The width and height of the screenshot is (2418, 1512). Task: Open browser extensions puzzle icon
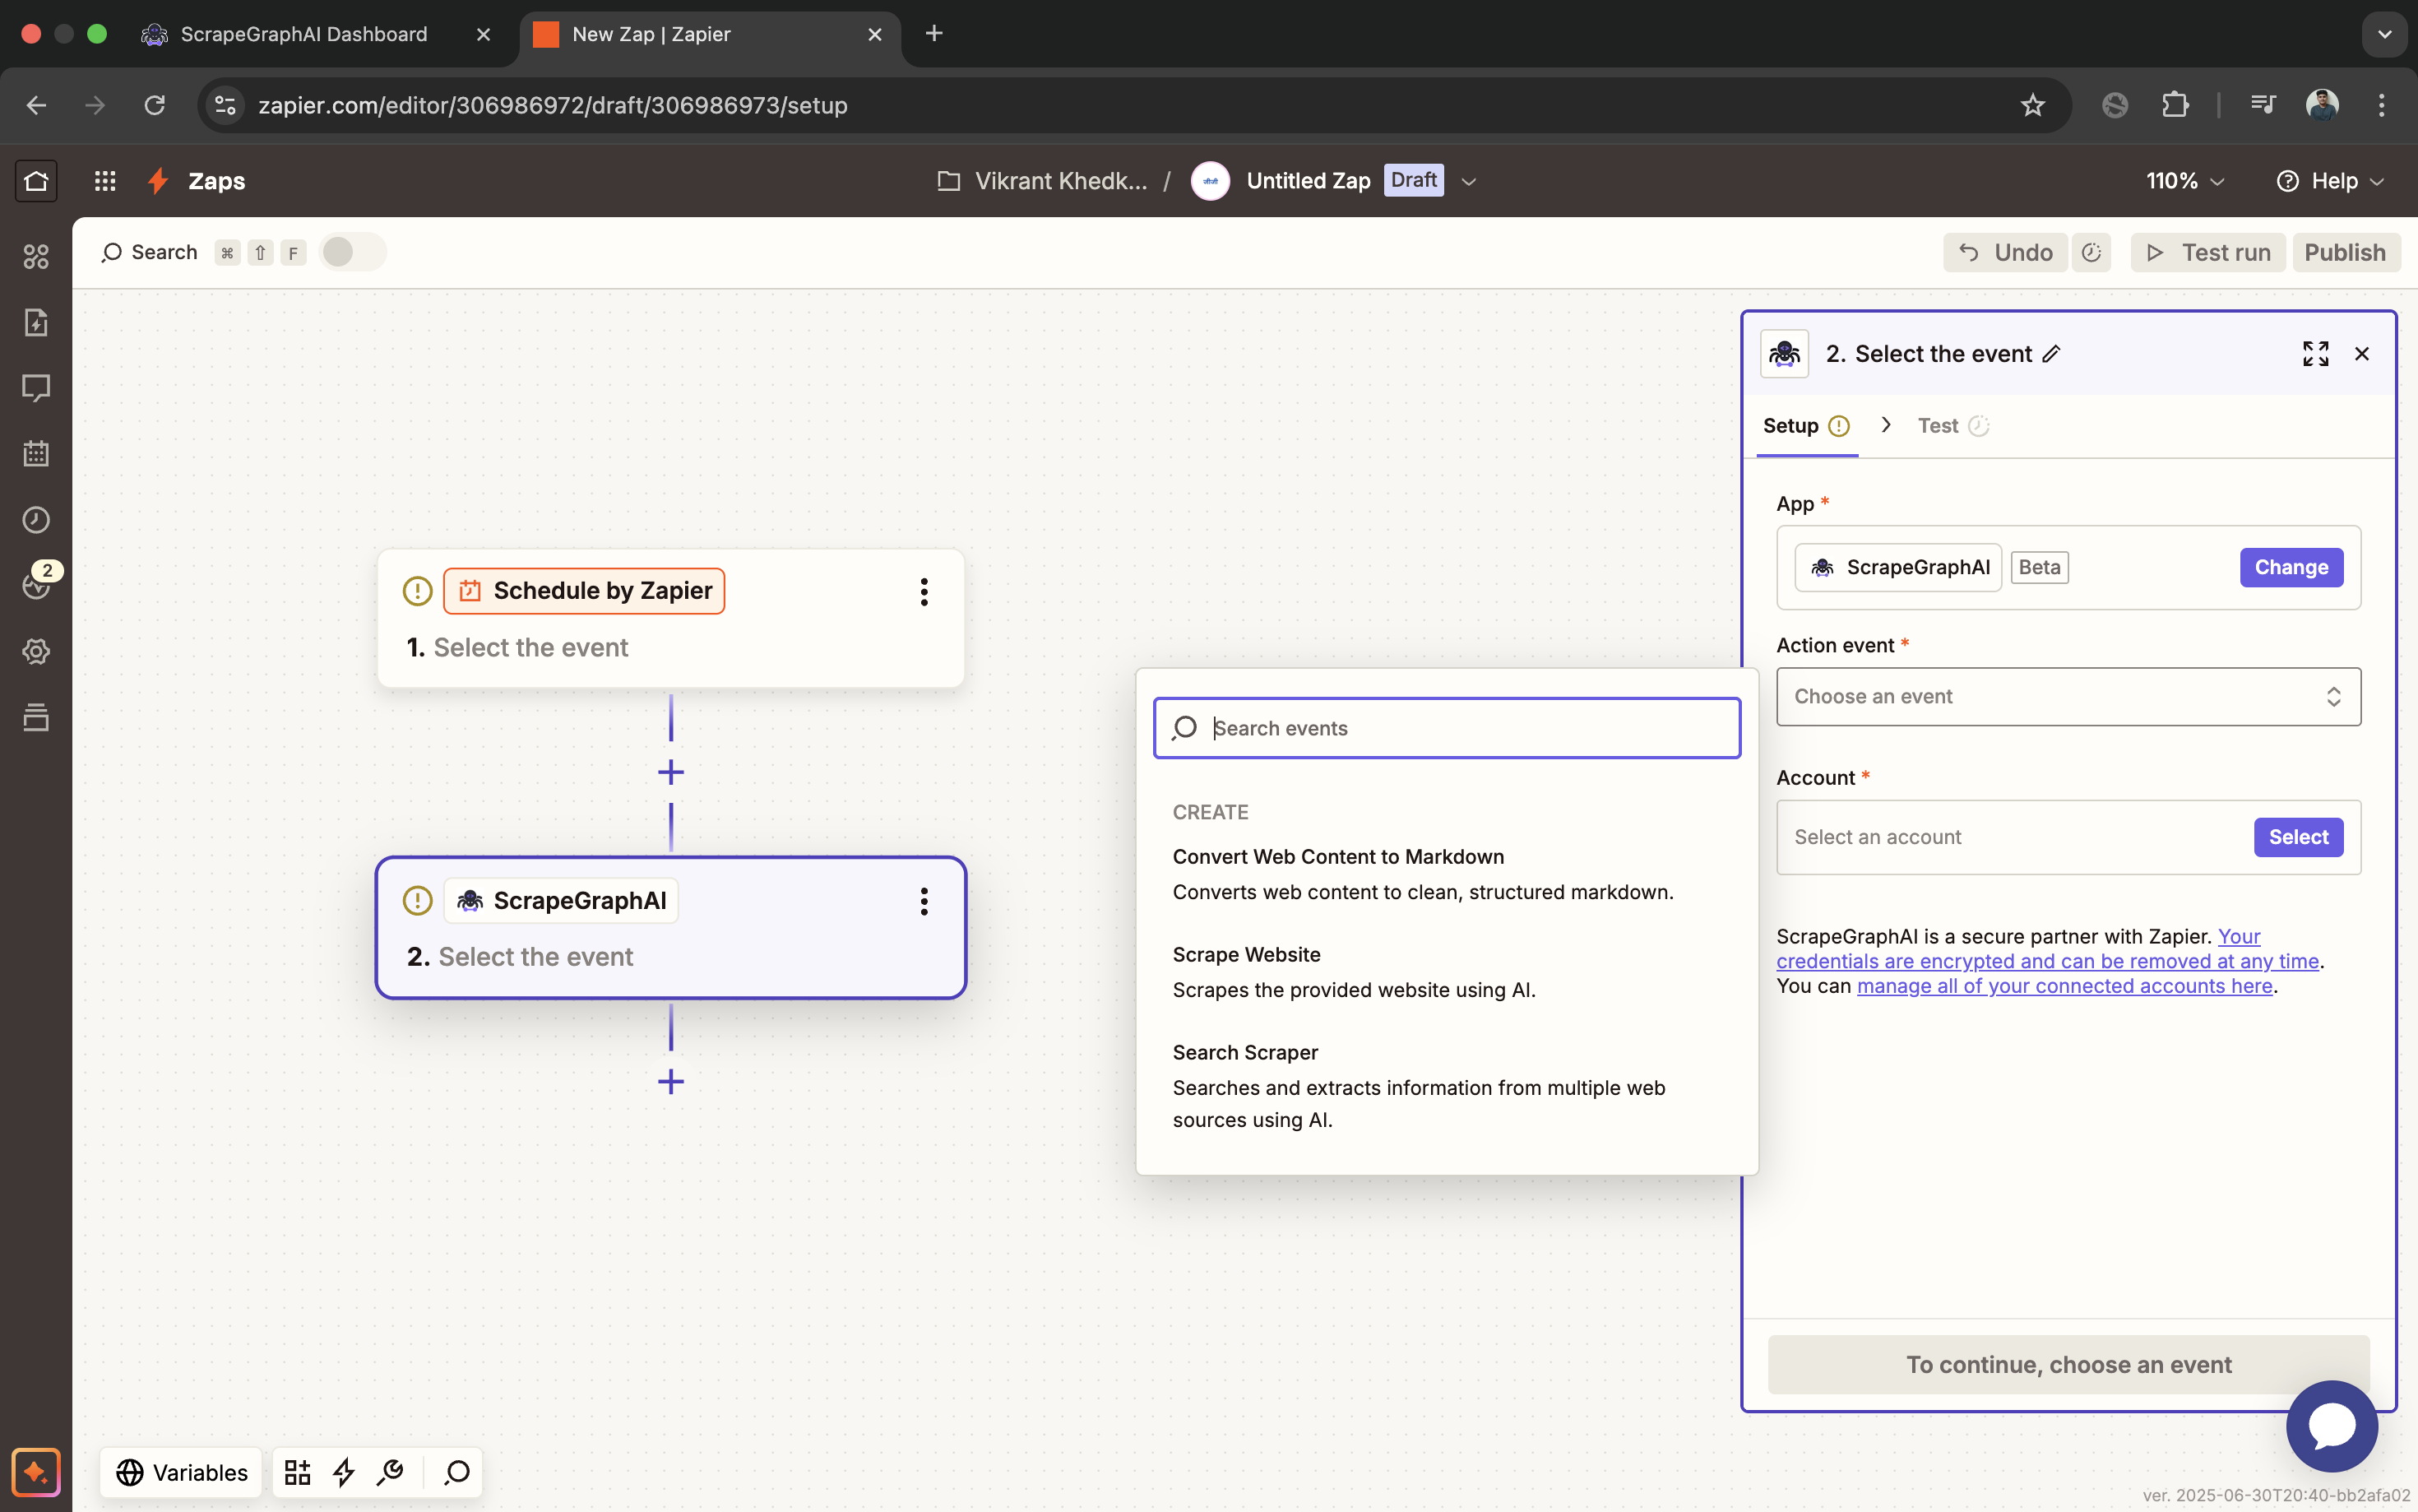tap(2175, 105)
